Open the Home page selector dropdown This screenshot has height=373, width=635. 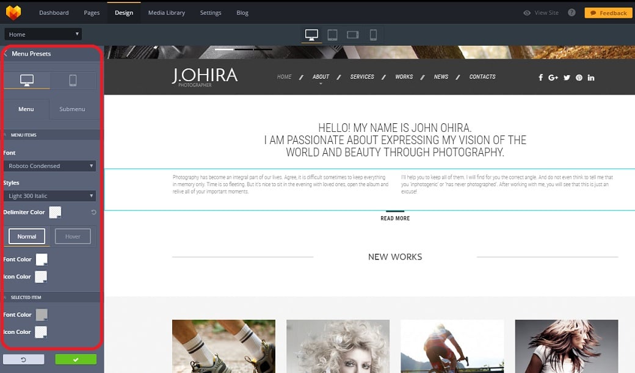click(43, 34)
